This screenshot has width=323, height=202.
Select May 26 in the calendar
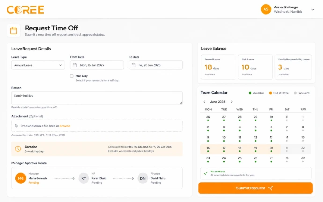208,118
